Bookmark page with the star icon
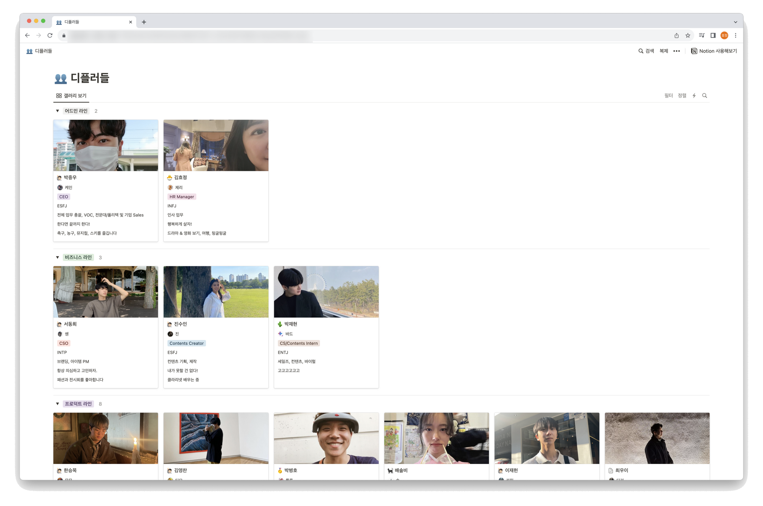This screenshot has width=763, height=506. (x=688, y=35)
